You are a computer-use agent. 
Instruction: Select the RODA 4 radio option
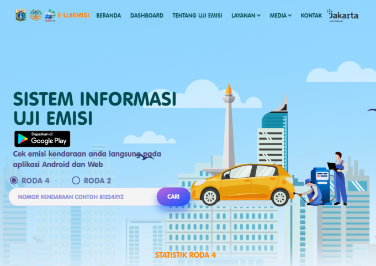pos(14,180)
